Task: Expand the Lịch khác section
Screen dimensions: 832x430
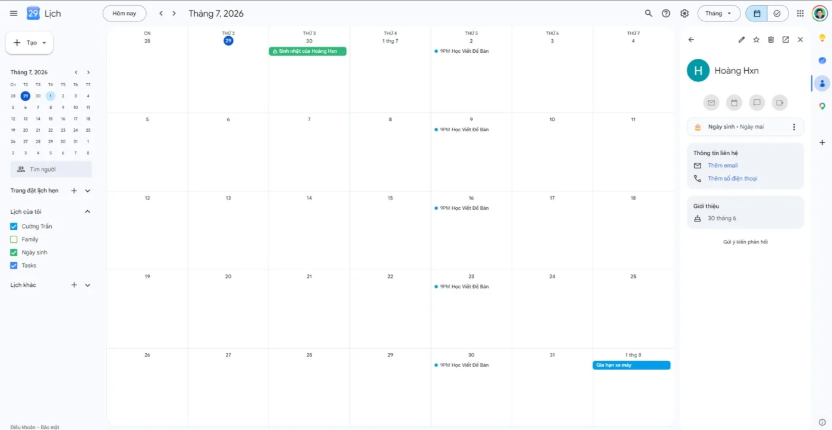Action: (x=88, y=285)
